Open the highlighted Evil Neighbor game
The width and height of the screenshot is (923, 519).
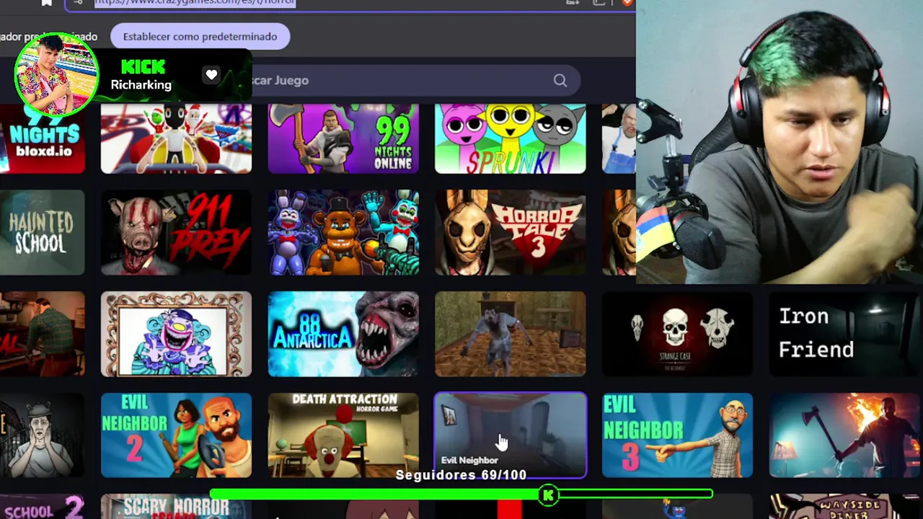[x=511, y=435]
